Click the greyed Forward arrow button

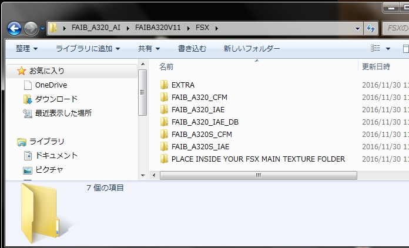point(31,28)
